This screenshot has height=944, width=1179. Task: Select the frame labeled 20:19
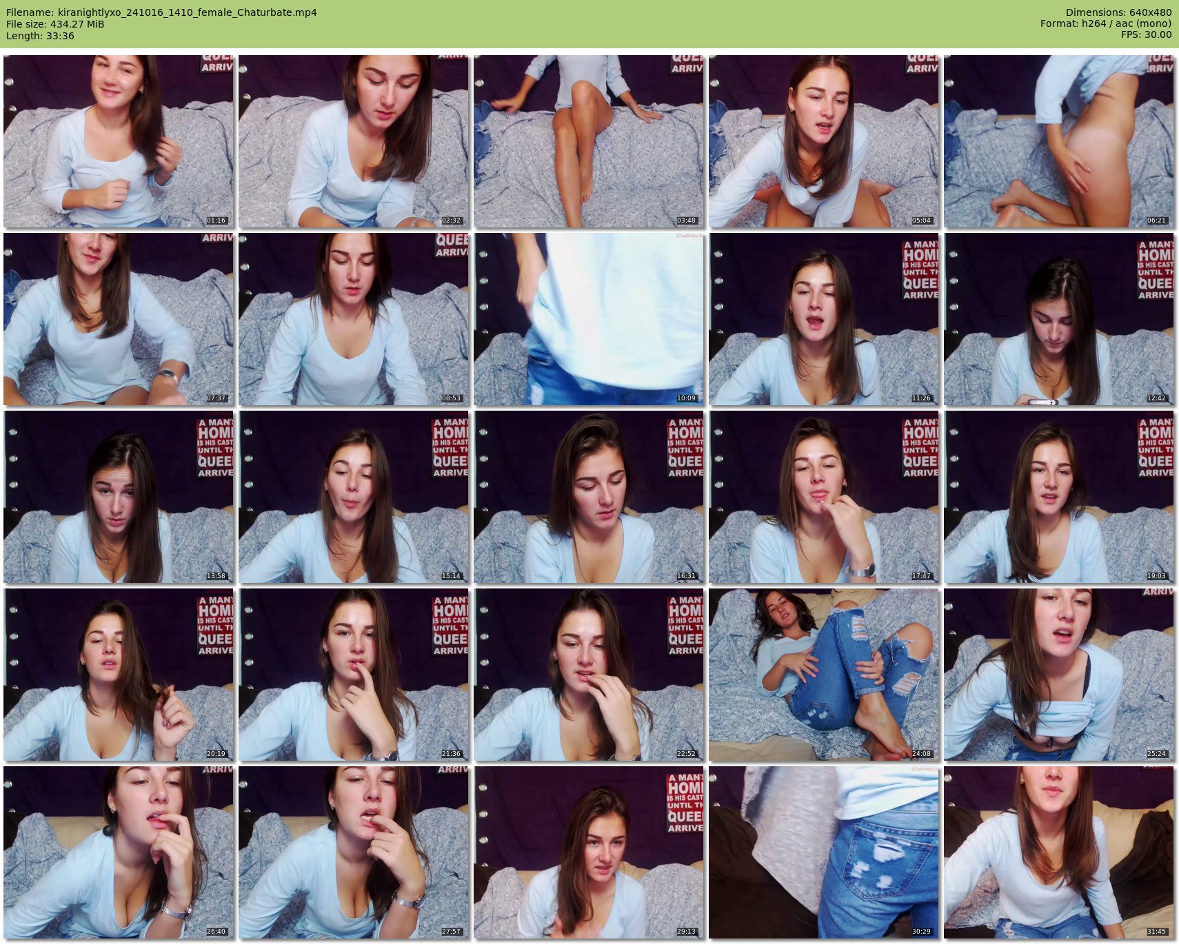pyautogui.click(x=119, y=675)
